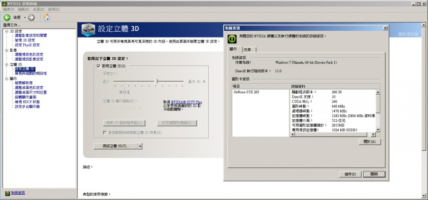Viewport: 428px width, 200px height.
Task: Open the 桌面 menu
Action: tap(39, 9)
